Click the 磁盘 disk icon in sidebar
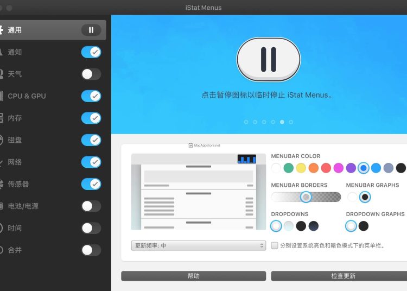The height and width of the screenshot is (291, 407). pyautogui.click(x=2, y=140)
